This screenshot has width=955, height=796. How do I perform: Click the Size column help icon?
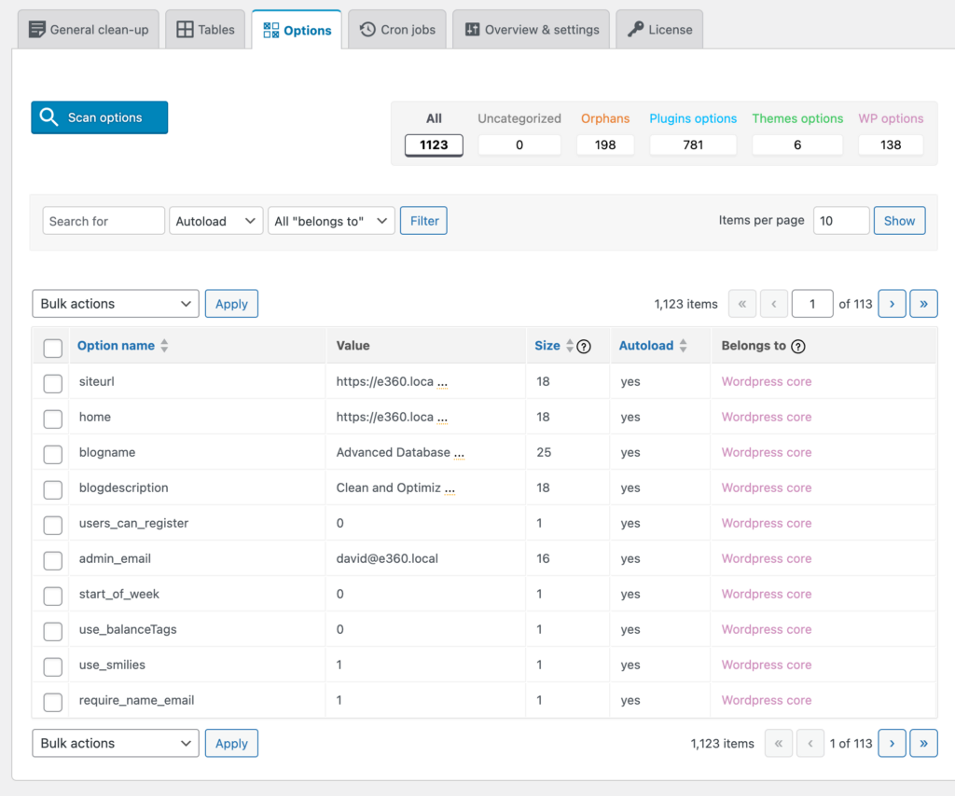[x=584, y=347]
